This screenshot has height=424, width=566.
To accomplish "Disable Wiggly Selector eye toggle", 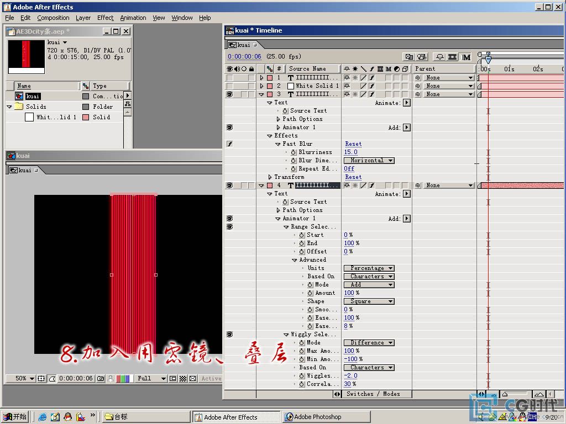I will (229, 335).
